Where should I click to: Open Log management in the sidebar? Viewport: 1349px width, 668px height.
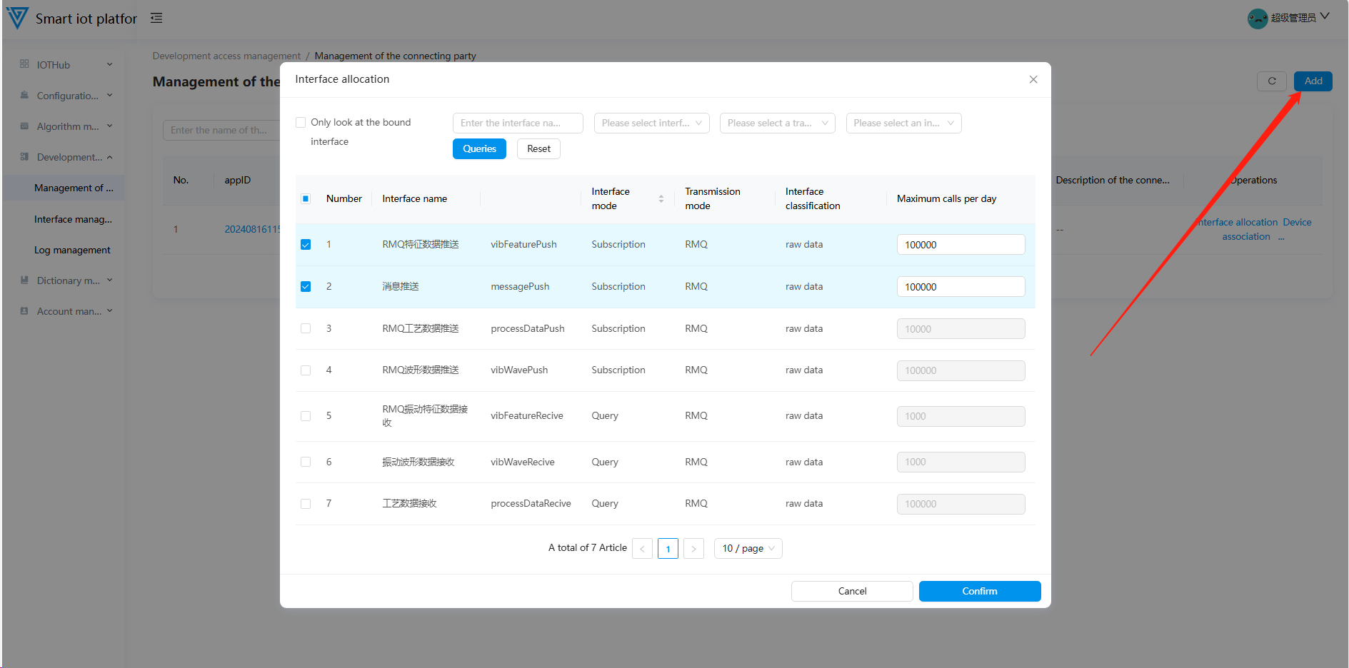[x=72, y=250]
